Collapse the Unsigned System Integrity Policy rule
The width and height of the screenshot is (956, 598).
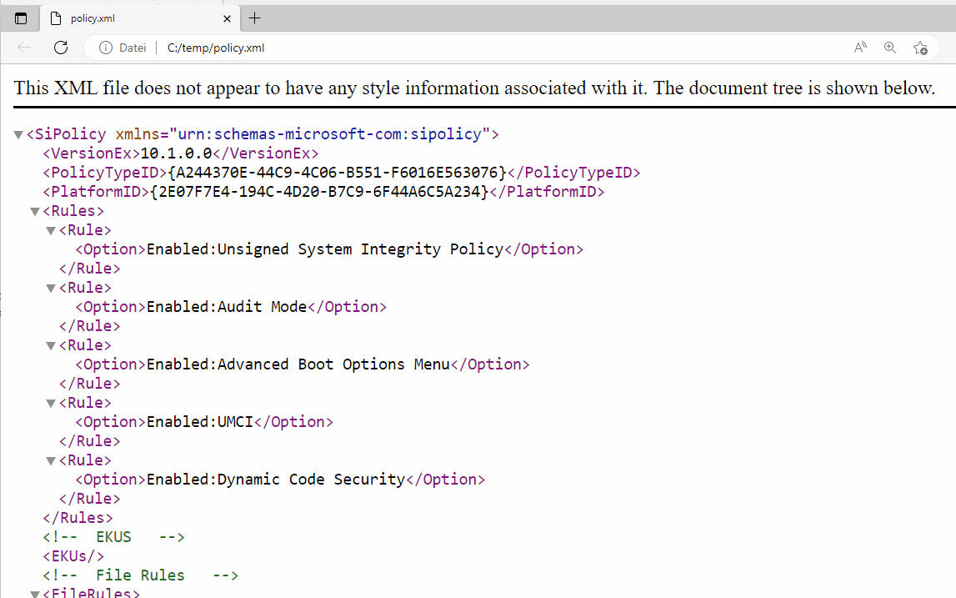pos(50,230)
